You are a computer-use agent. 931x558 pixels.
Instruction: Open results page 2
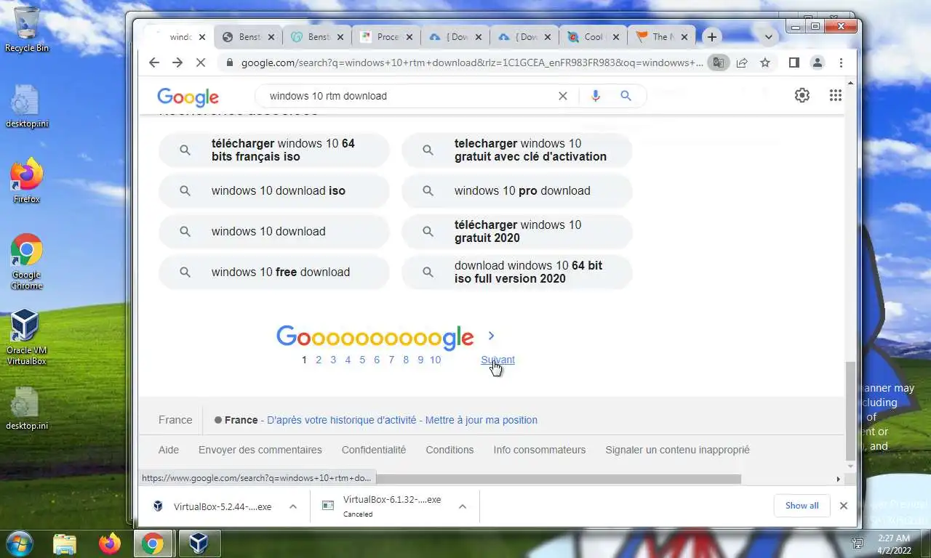[319, 360]
